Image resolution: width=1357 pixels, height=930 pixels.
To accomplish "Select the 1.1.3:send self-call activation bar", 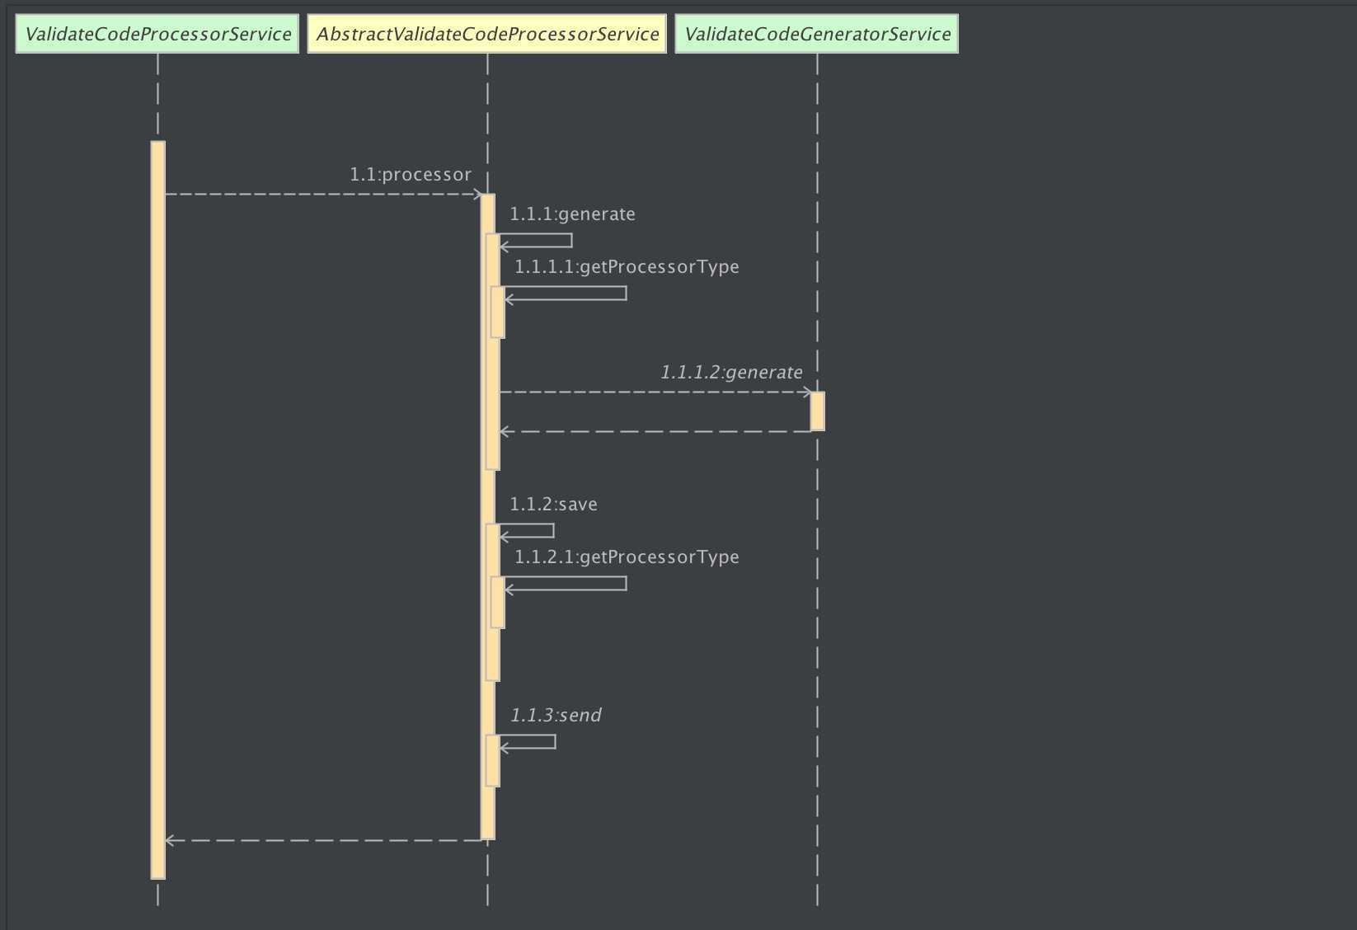I will [493, 760].
